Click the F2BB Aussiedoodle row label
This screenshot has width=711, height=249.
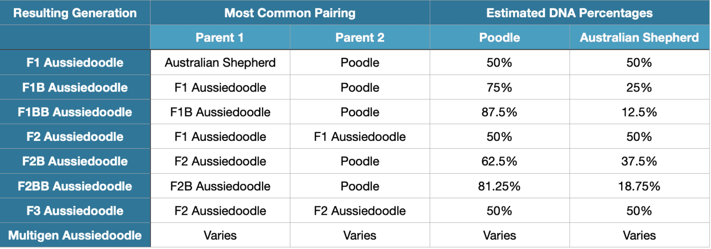pyautogui.click(x=75, y=186)
